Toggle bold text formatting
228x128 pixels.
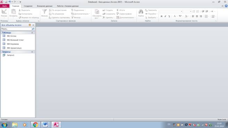tap(161, 16)
